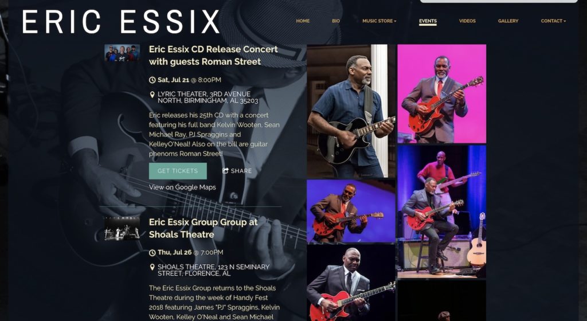
Task: Open black-and-white stage thumbnail beside Shoals event
Action: point(122,228)
